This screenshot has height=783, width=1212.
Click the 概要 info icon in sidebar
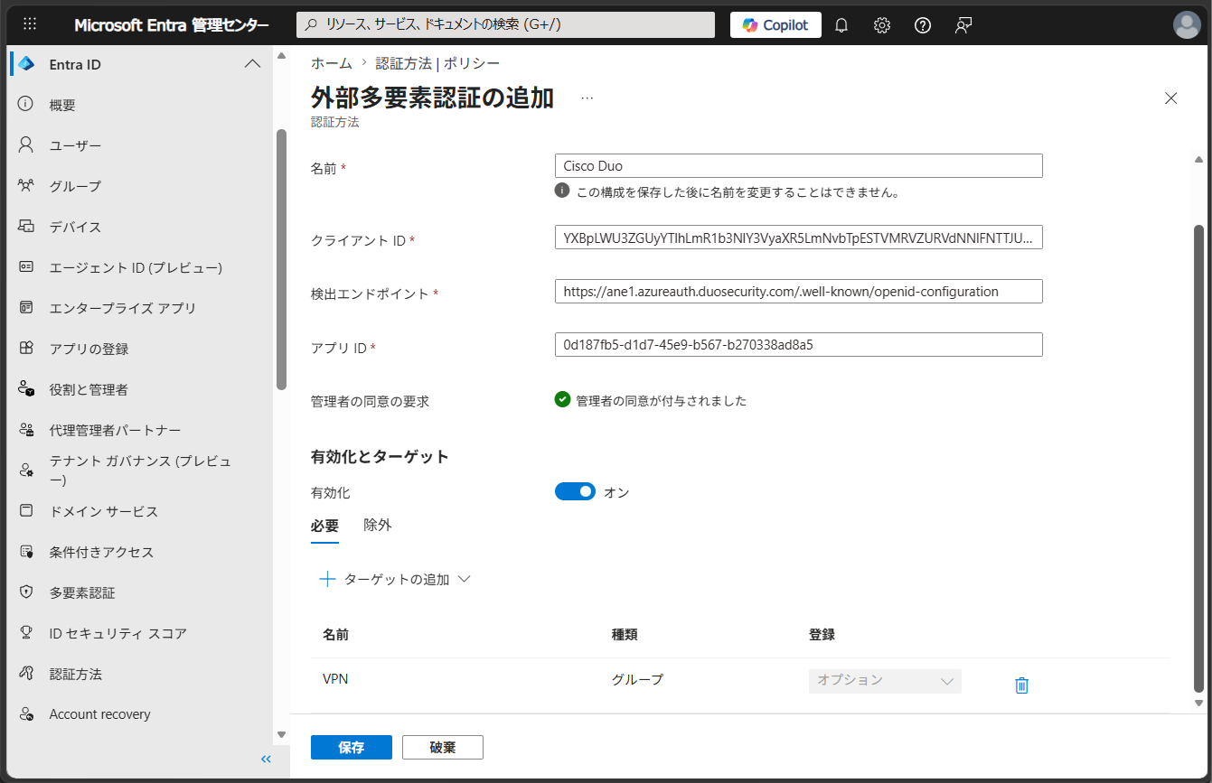(26, 105)
